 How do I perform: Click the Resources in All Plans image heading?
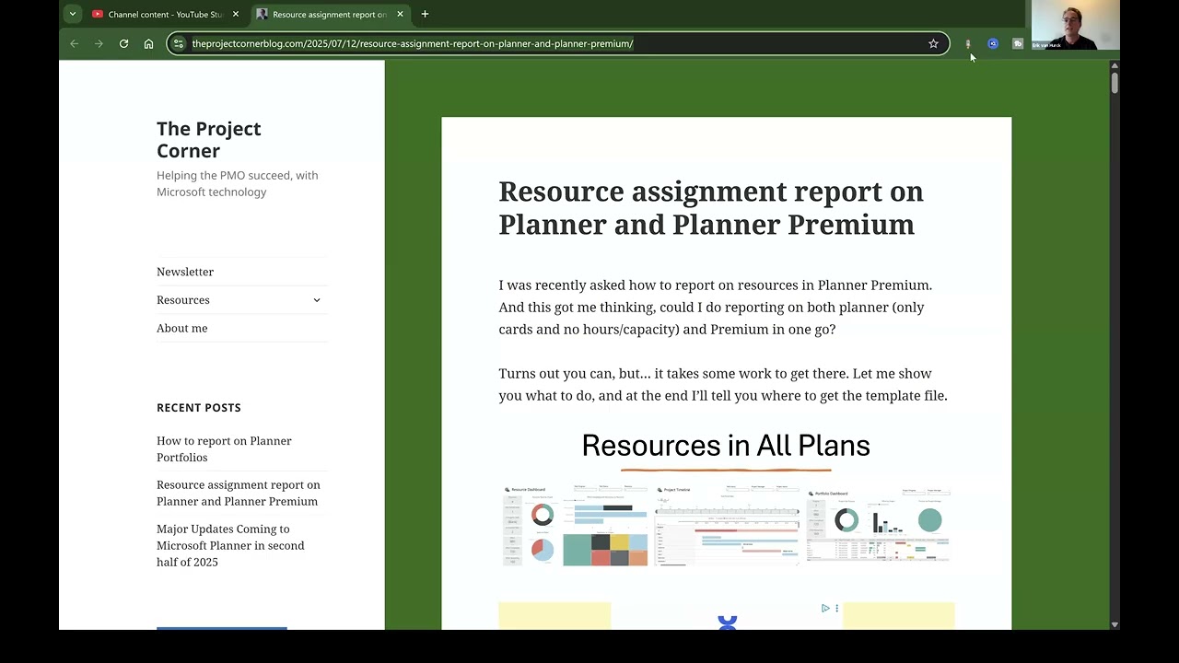[x=726, y=446]
